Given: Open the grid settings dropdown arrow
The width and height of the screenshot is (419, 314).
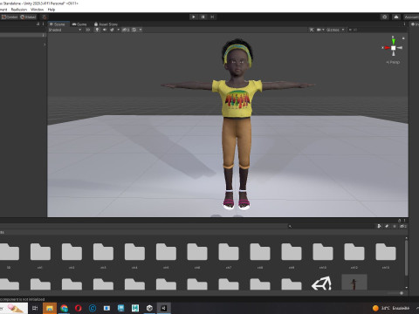Looking at the screenshot, I should point(141,30).
